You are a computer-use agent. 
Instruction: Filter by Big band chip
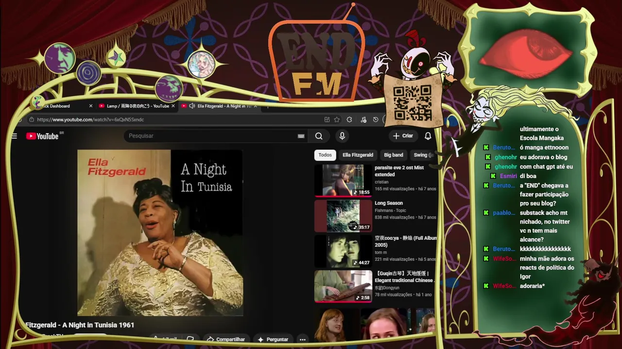(394, 155)
